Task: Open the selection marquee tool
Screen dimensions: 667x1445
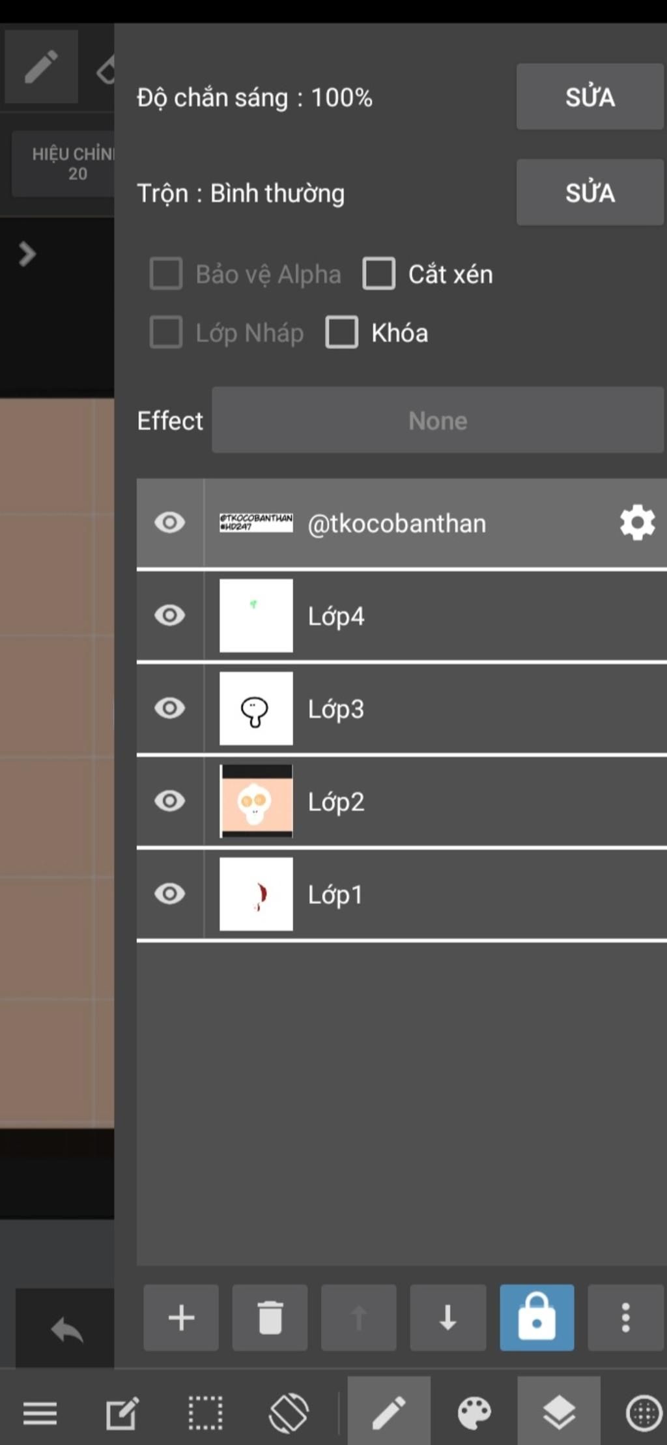Action: [205, 1413]
